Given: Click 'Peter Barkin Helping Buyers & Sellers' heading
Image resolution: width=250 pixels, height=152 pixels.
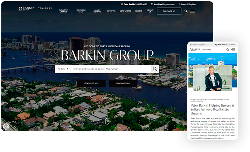Looking at the screenshot, I should [x=212, y=109].
